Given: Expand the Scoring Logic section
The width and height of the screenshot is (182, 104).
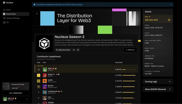Looking at the screenshot, I should click(x=170, y=81).
